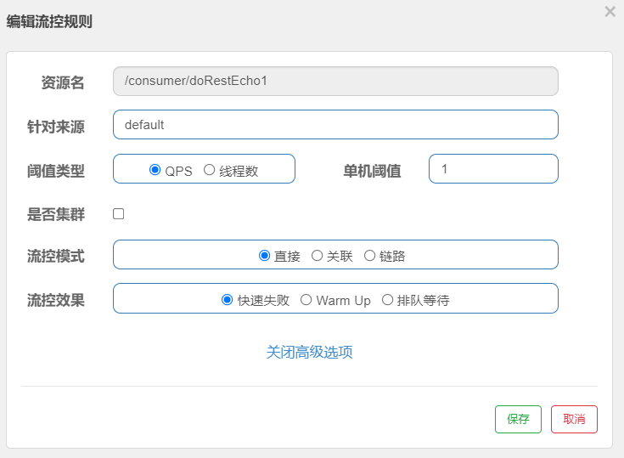The width and height of the screenshot is (624, 458).
Task: Click the 单机阈值 input field
Action: coord(493,169)
